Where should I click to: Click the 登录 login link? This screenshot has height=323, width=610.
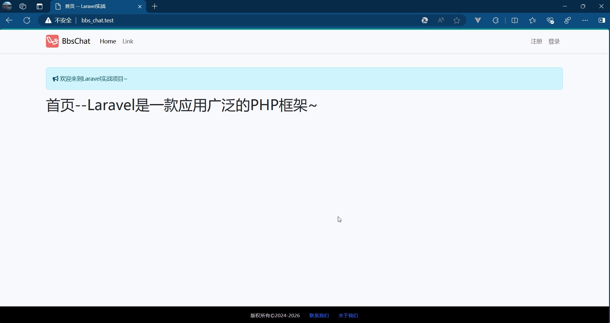(554, 41)
